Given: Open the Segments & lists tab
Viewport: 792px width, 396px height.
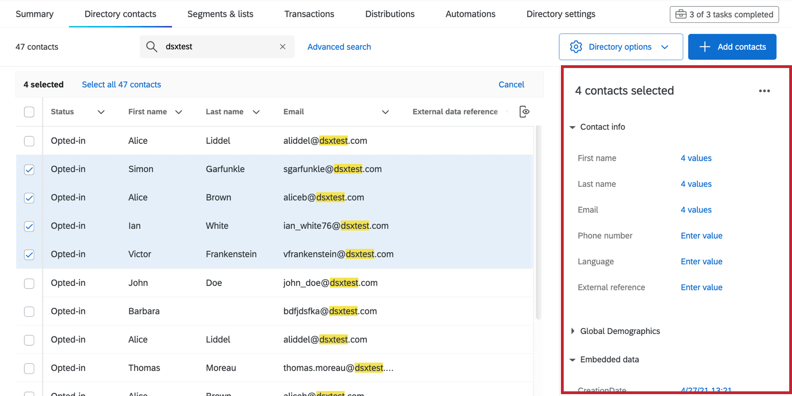Looking at the screenshot, I should 220,14.
